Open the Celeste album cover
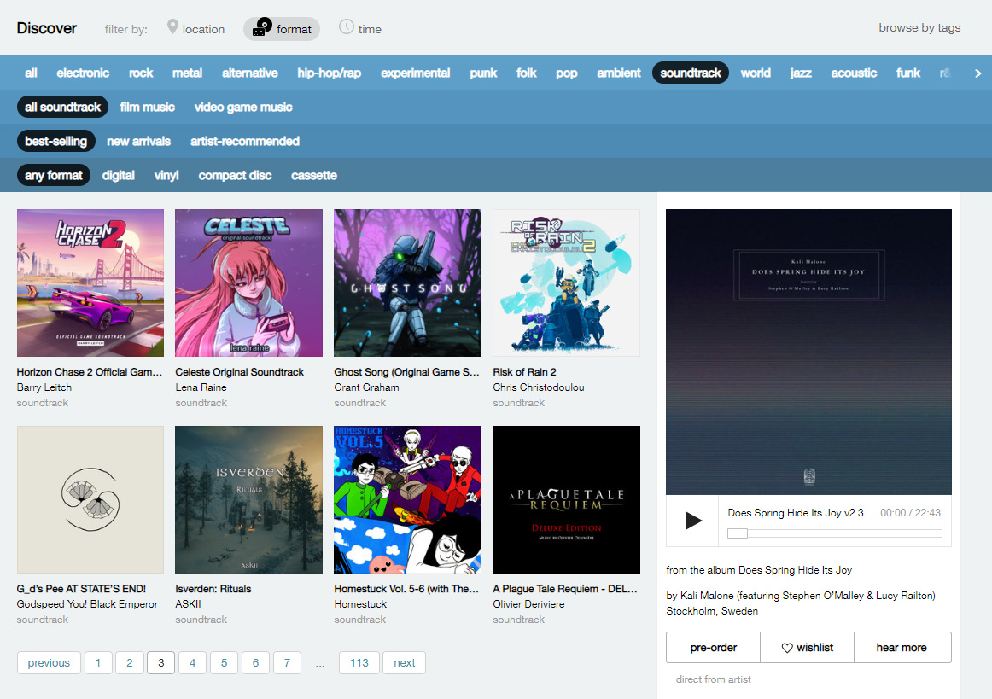 248,283
